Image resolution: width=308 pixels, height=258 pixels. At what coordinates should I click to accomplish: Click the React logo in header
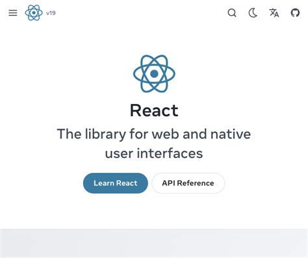34,13
